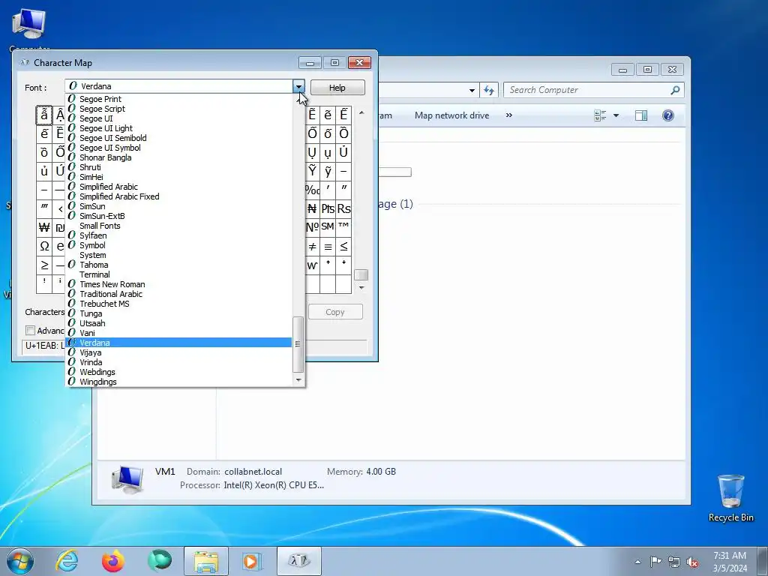Choose Trebuchet MS font

point(178,304)
